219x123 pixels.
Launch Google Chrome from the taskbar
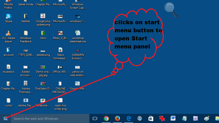point(106,119)
